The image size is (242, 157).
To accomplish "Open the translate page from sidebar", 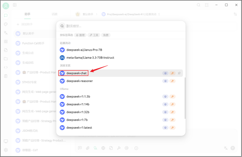I will tap(6, 33).
